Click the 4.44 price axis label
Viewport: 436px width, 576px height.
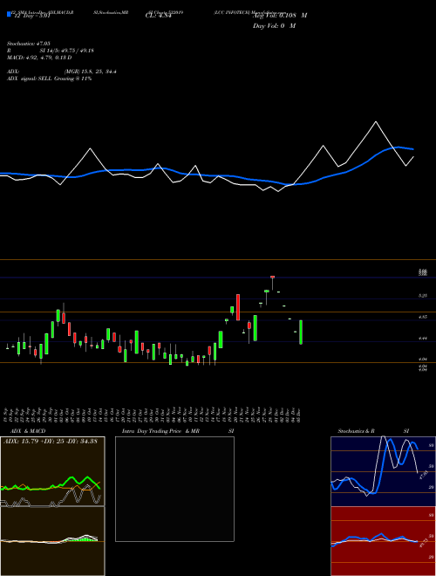(422, 339)
